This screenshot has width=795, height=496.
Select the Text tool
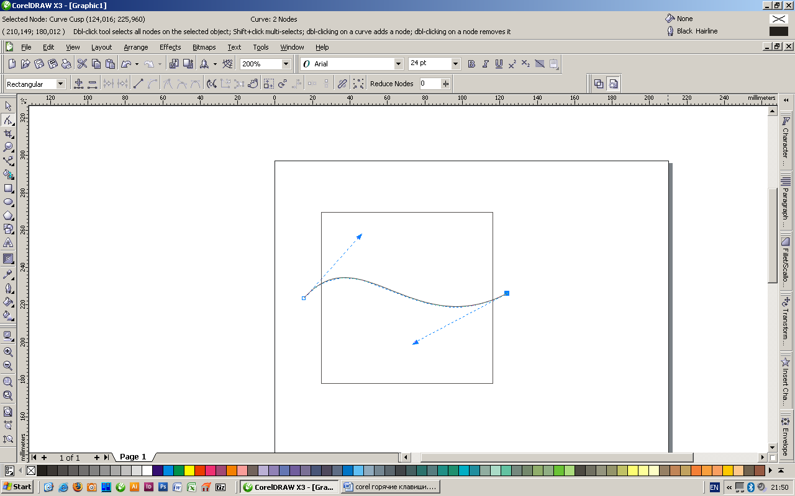[x=8, y=242]
